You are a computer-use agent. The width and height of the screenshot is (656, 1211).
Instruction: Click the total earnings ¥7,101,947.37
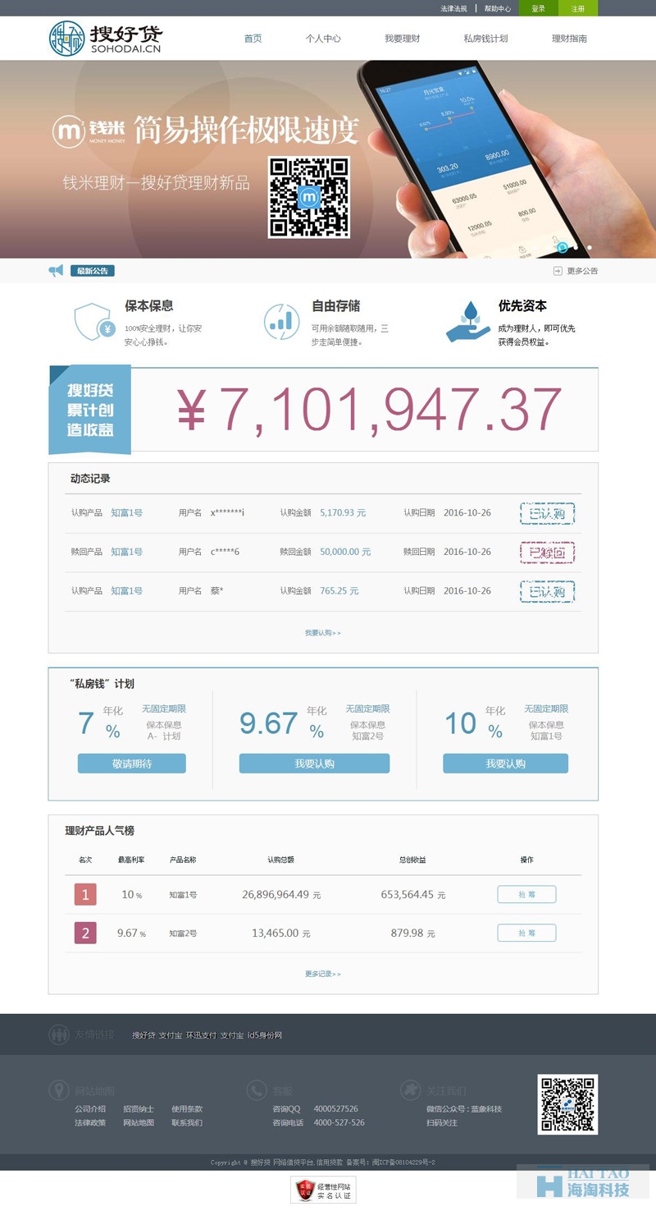370,409
